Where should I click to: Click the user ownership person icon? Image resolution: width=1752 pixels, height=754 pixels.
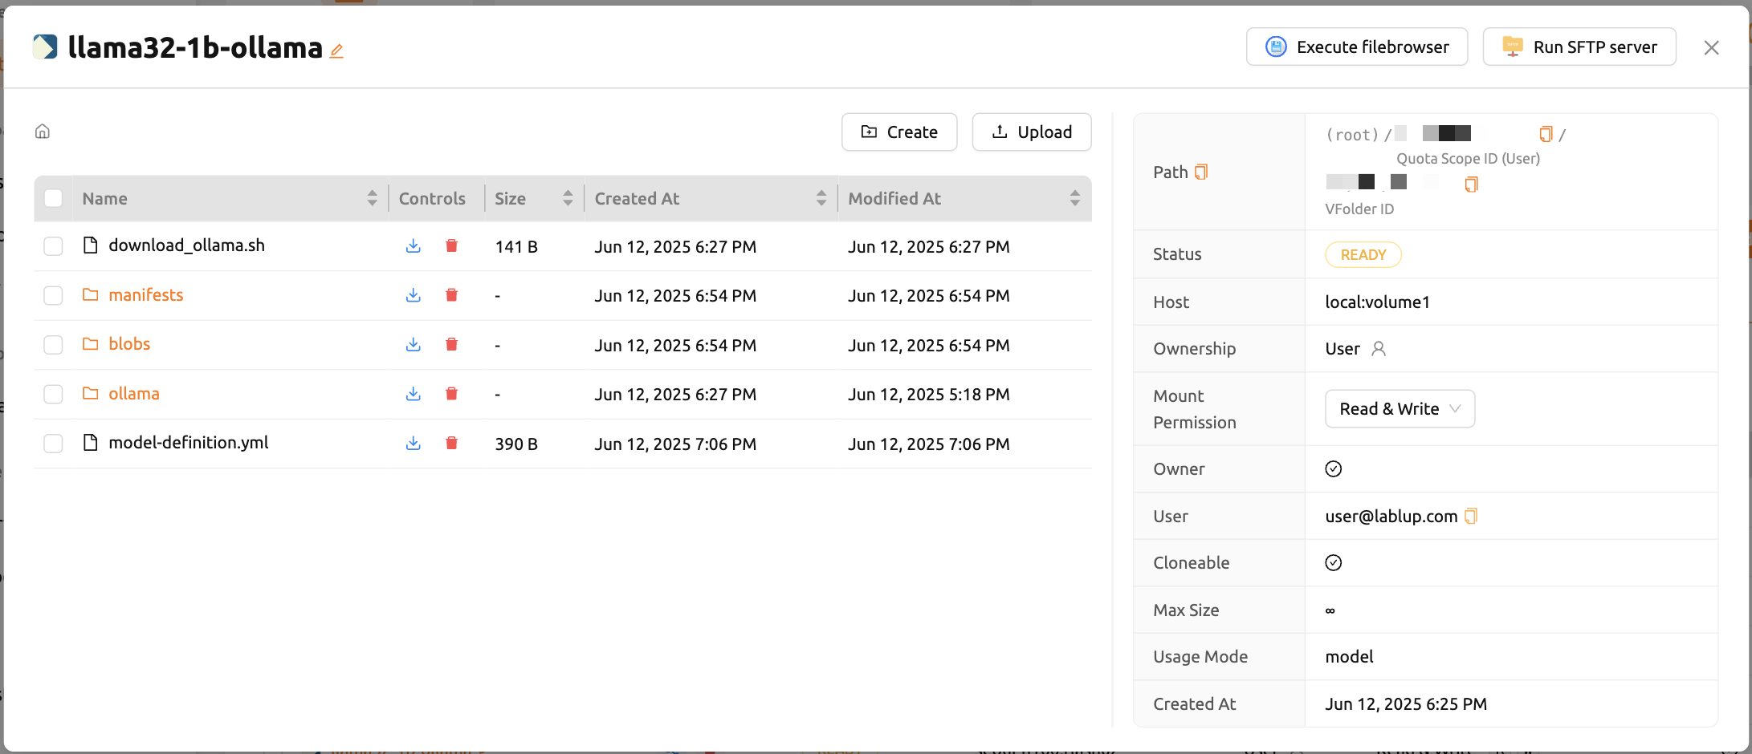click(1379, 348)
